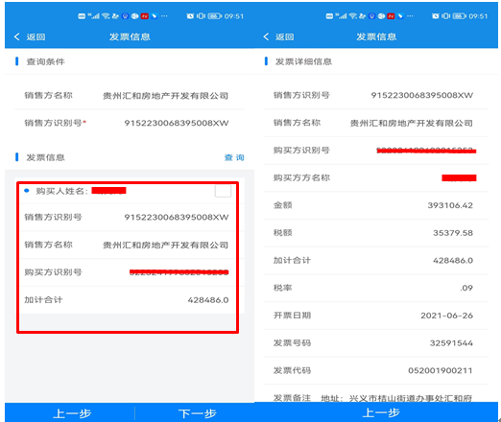Image resolution: width=501 pixels, height=422 pixels.
Task: Tap the 金额 value 393106.42
Action: (x=450, y=205)
